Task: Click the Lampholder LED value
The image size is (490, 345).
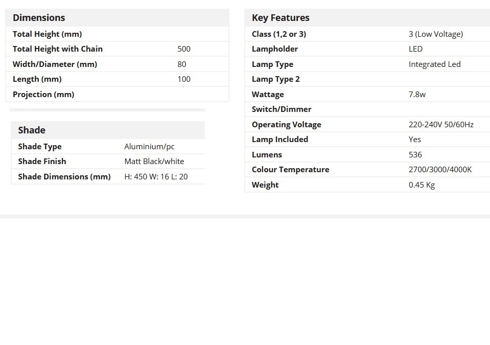Action: point(415,49)
